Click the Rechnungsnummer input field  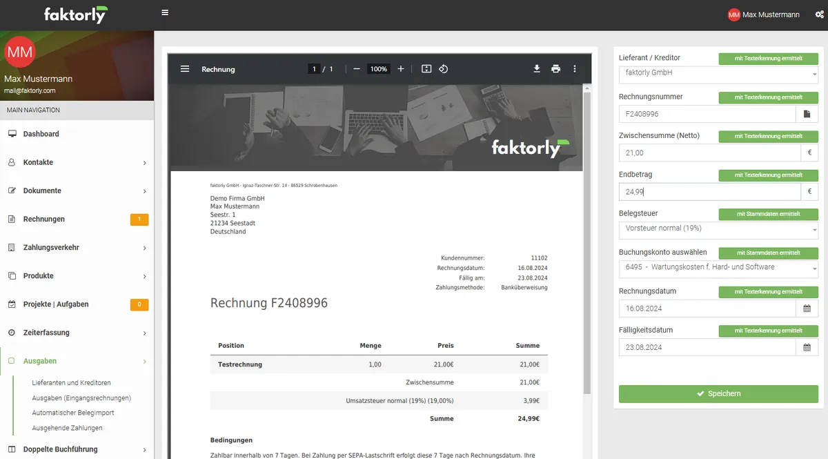point(707,114)
